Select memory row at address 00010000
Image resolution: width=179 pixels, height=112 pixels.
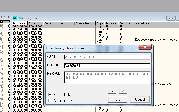95,26
